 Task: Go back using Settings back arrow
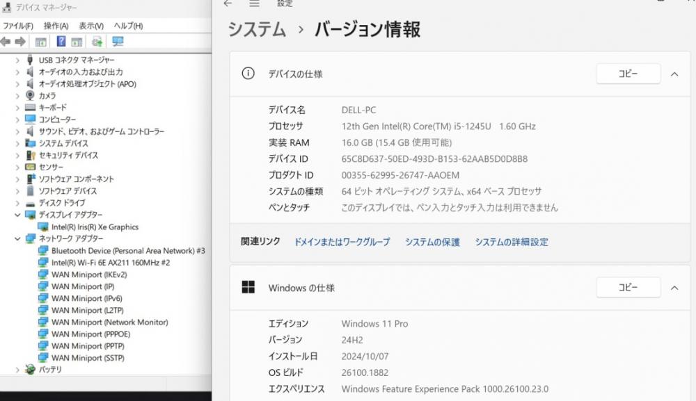pos(228,3)
